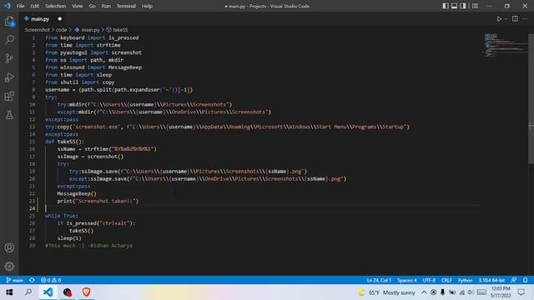Open the File menu

pyautogui.click(x=20, y=6)
